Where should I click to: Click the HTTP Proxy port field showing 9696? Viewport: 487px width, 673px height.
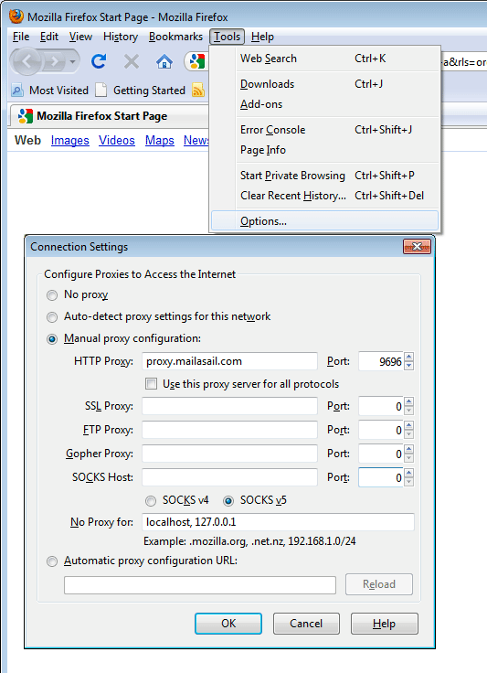(x=381, y=361)
